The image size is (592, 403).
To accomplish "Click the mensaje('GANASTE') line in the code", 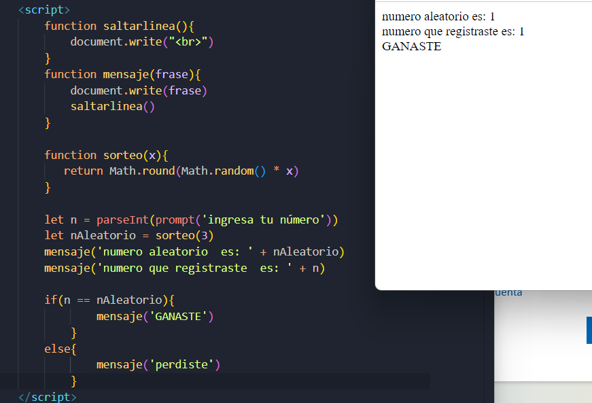I will (155, 316).
